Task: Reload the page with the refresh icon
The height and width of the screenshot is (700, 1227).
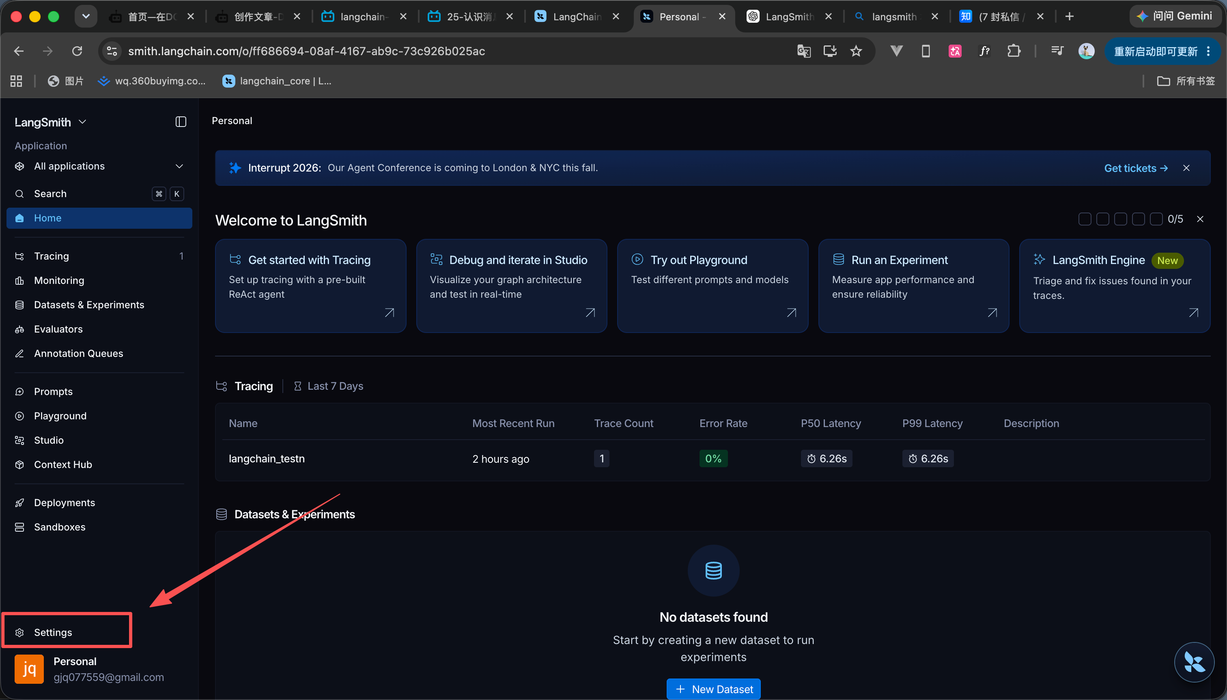Action: click(77, 51)
